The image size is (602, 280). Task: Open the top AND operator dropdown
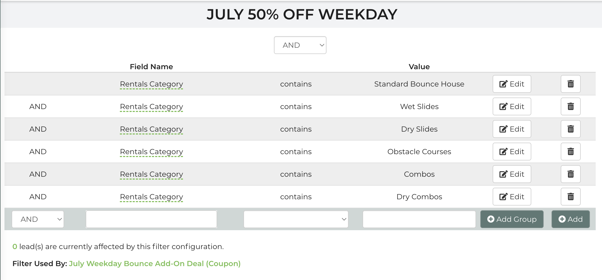tap(300, 45)
